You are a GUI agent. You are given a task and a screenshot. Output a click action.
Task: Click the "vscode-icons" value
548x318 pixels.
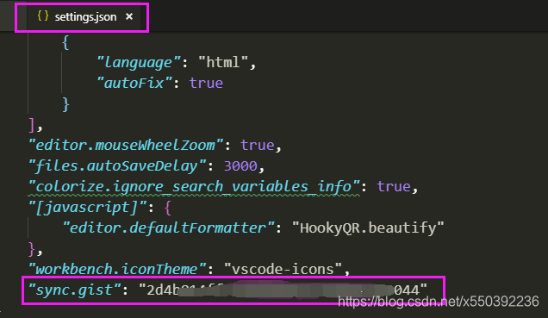pos(283,270)
